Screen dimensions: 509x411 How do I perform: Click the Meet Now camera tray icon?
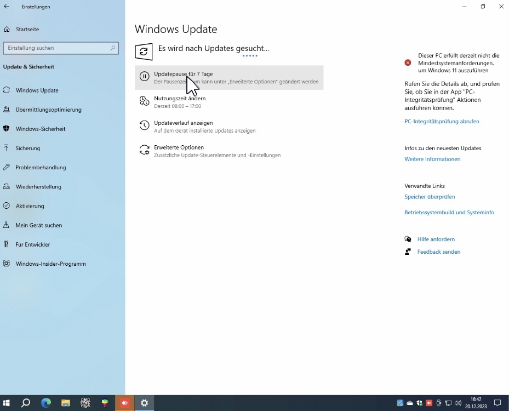pyautogui.click(x=438, y=403)
